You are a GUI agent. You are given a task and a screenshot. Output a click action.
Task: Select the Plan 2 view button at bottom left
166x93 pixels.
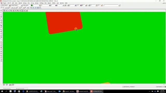pos(10,85)
